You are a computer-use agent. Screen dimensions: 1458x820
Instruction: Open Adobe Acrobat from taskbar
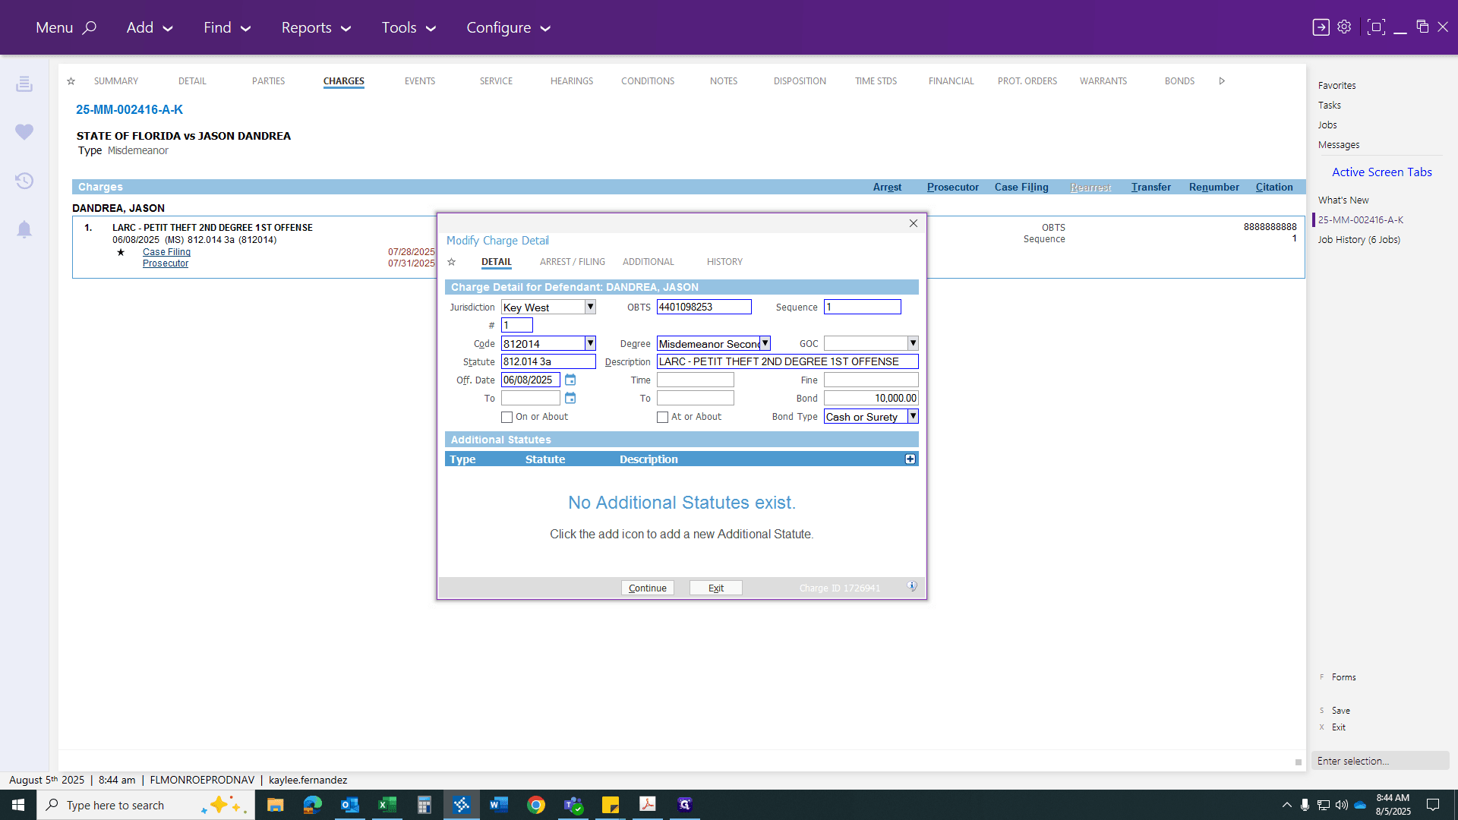pyautogui.click(x=648, y=805)
